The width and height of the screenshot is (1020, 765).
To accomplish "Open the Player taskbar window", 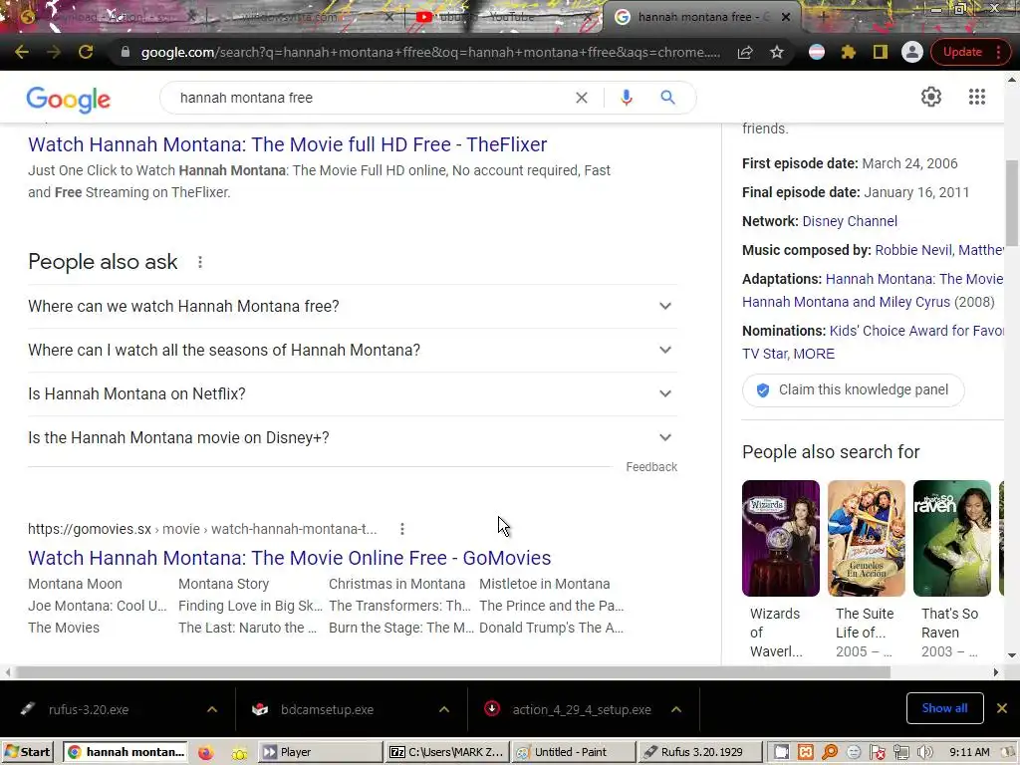I will tap(320, 753).
